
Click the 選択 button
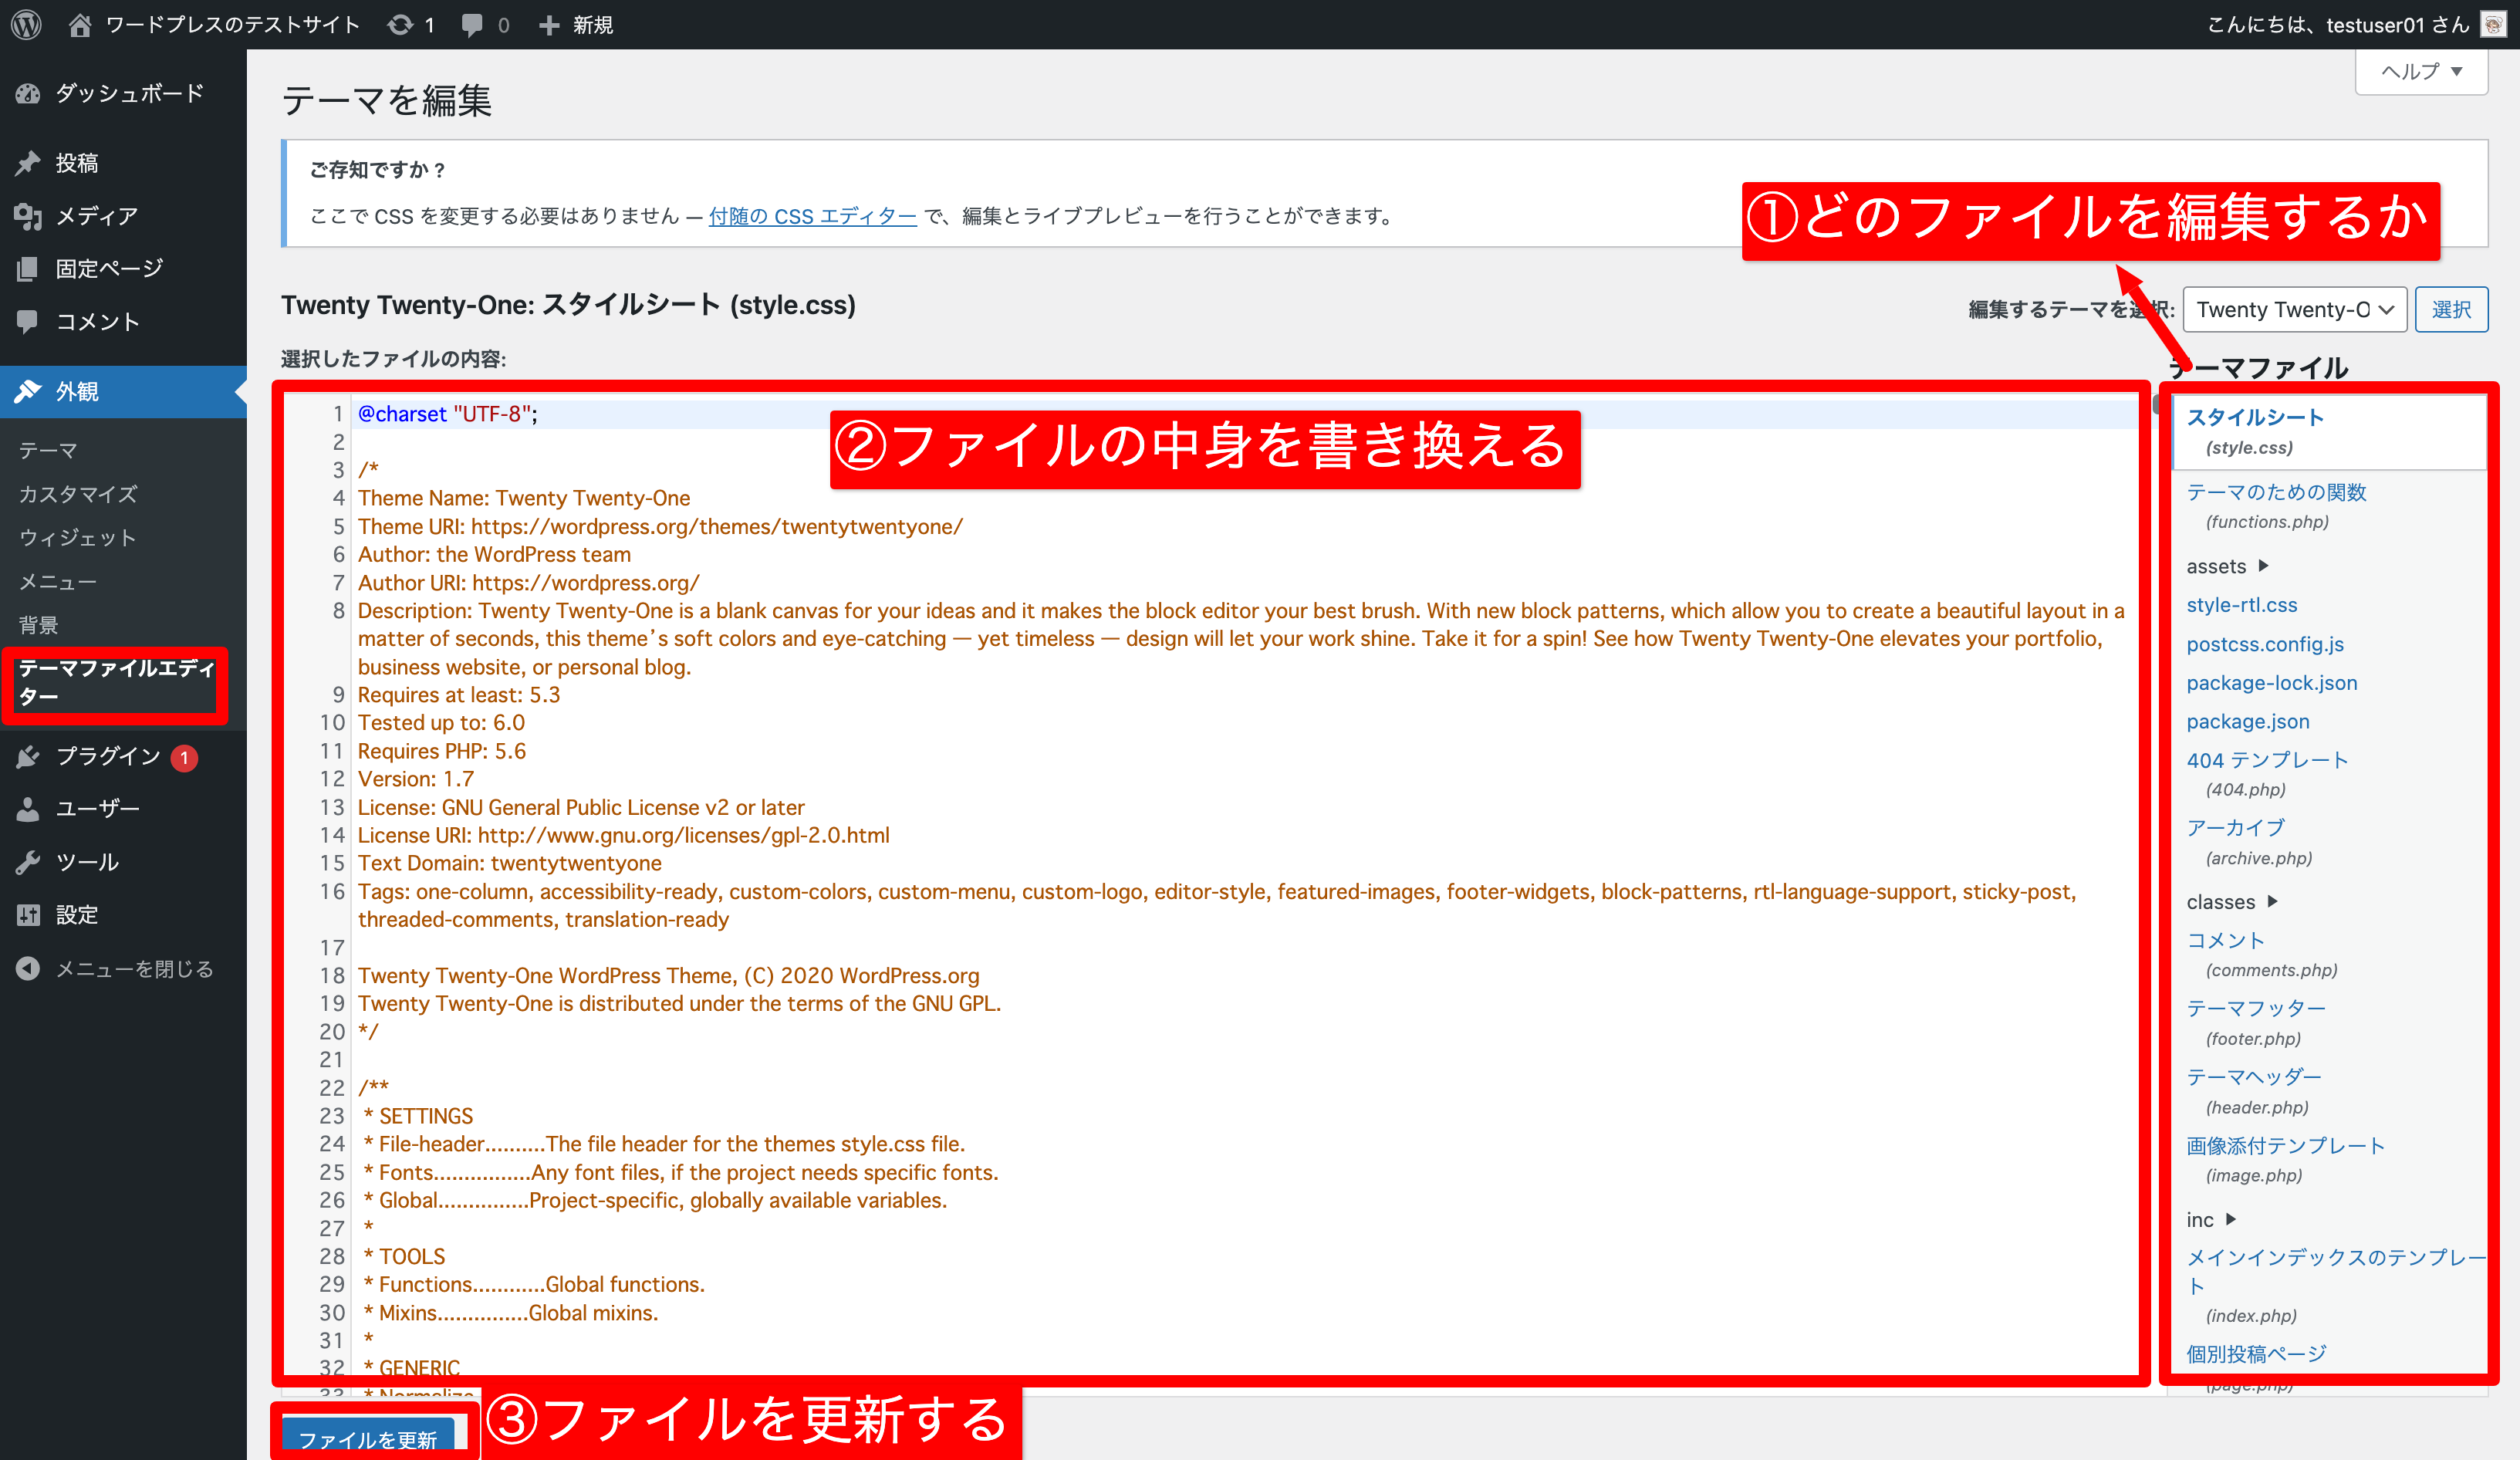tap(2451, 309)
